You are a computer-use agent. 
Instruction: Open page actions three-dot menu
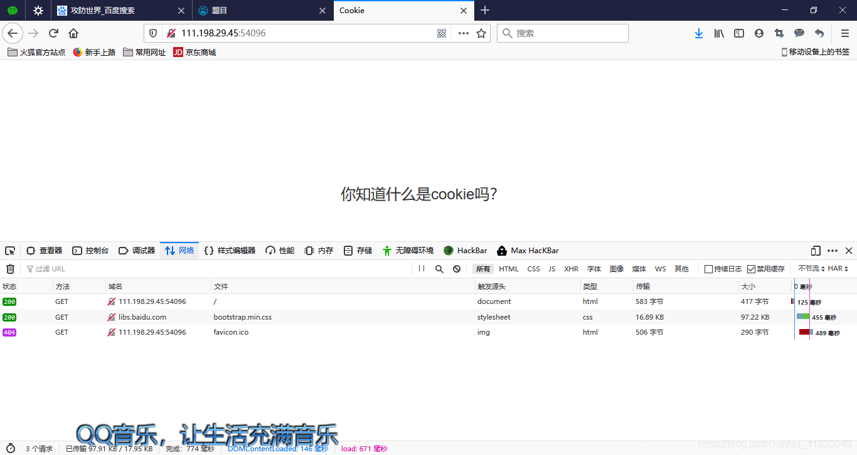pos(464,33)
